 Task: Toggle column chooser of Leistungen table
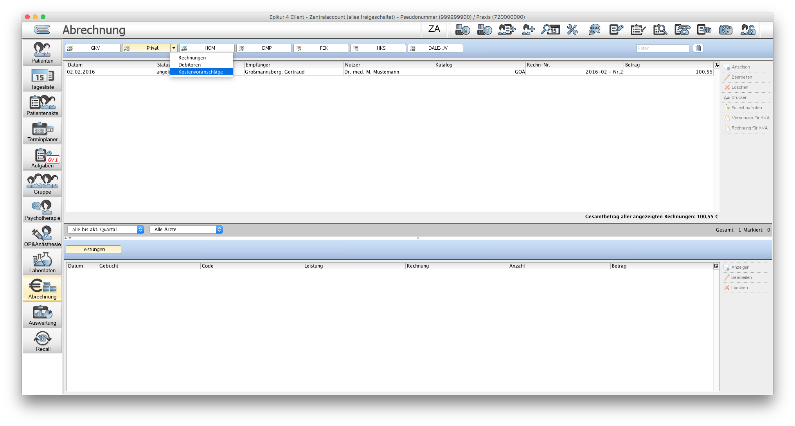click(x=716, y=266)
